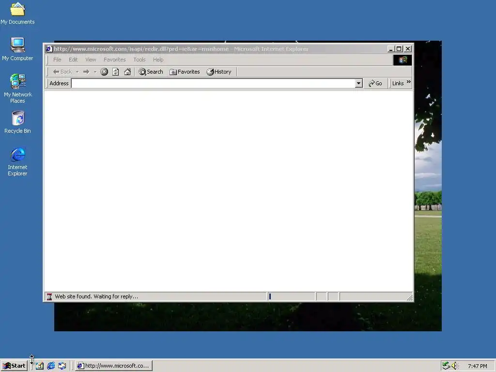Click the status bar 'Web site found' text
Image resolution: width=496 pixels, height=372 pixels.
coord(96,296)
